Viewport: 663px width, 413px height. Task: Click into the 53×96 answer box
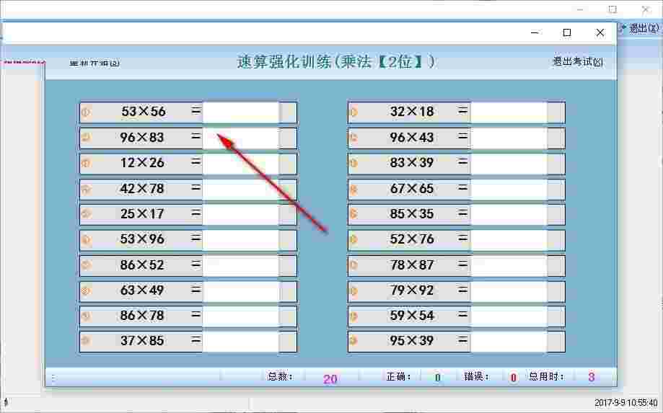pyautogui.click(x=240, y=240)
